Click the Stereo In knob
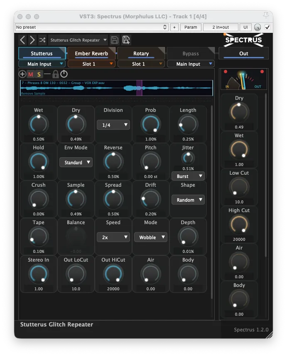 point(39,274)
